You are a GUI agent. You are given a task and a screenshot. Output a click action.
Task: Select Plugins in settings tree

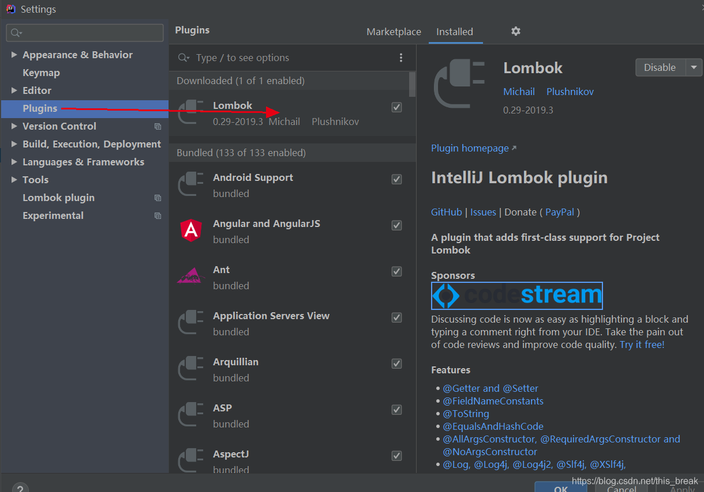coord(40,108)
